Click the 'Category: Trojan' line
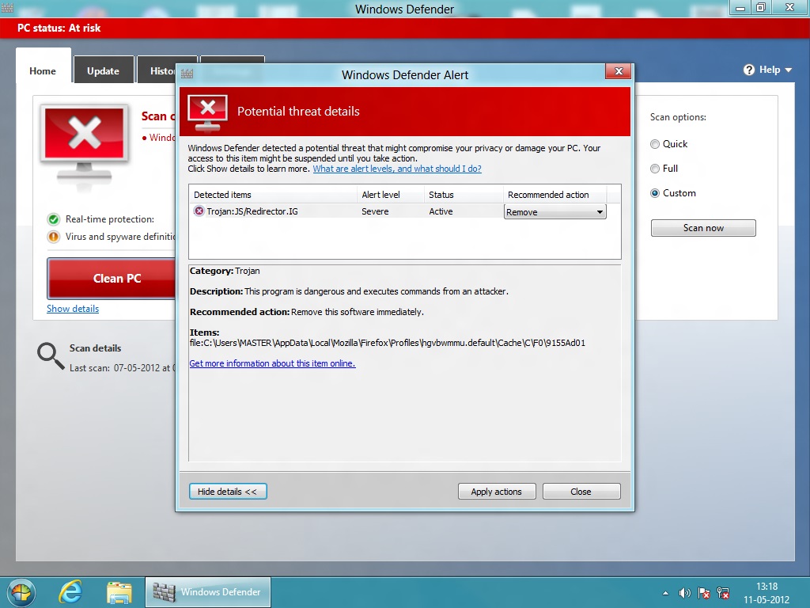 (x=225, y=271)
